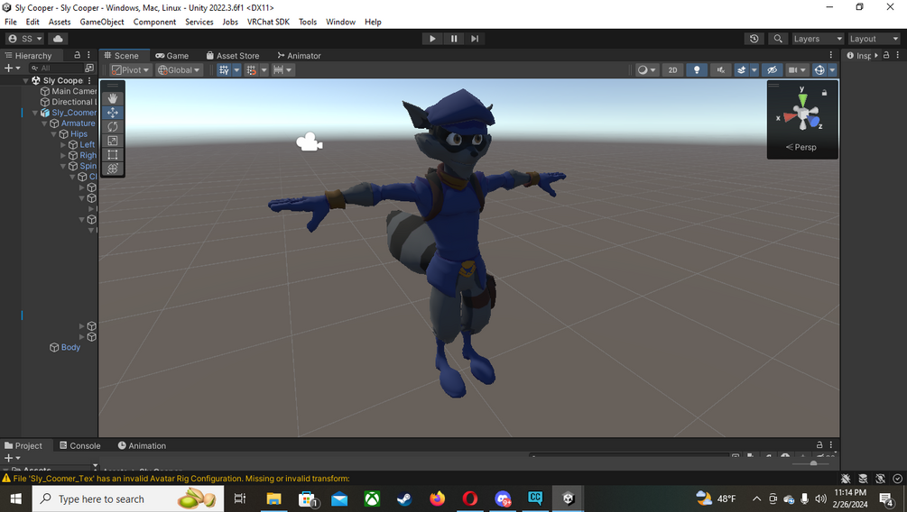The image size is (907, 512).
Task: Collapse the Sly Cooper scene node
Action: click(x=25, y=81)
